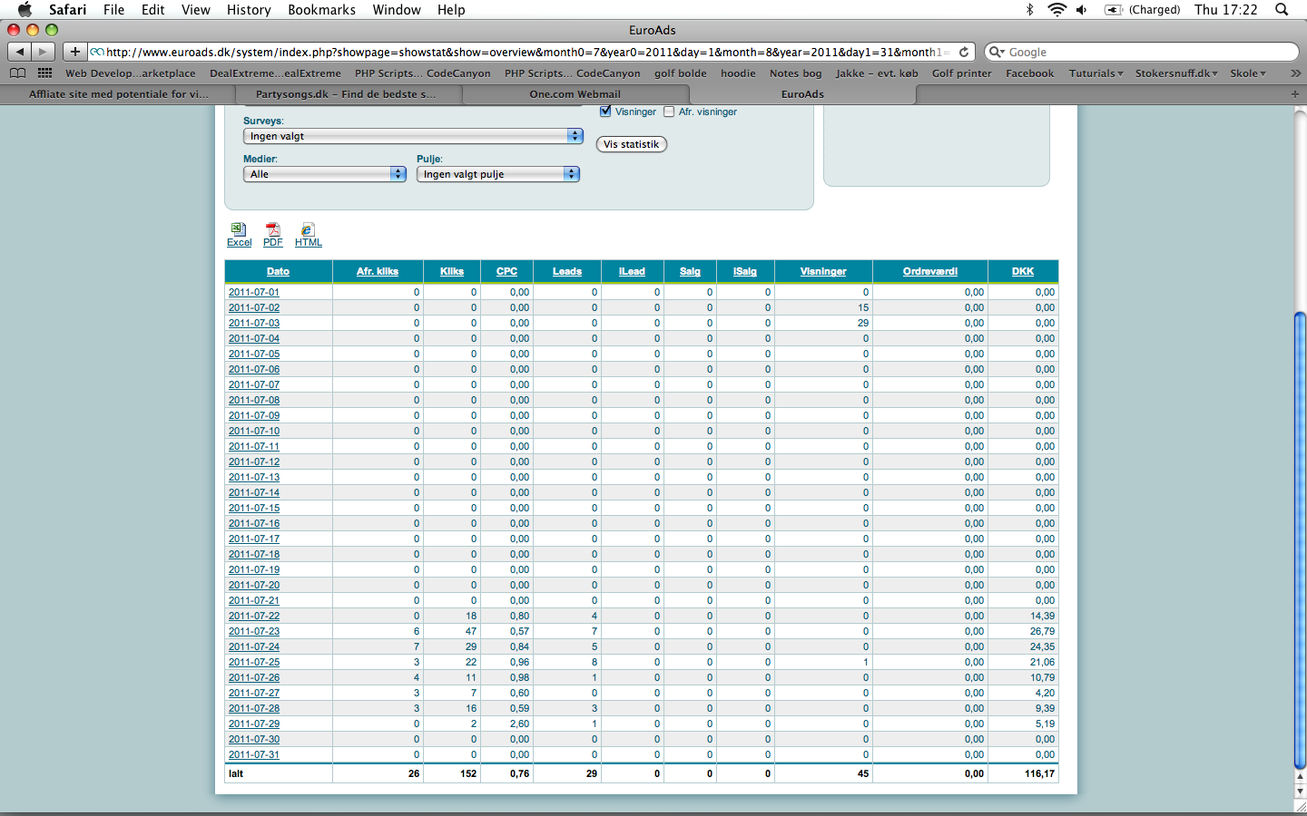The width and height of the screenshot is (1307, 816).
Task: Click the browser back arrow button
Action: [x=20, y=52]
